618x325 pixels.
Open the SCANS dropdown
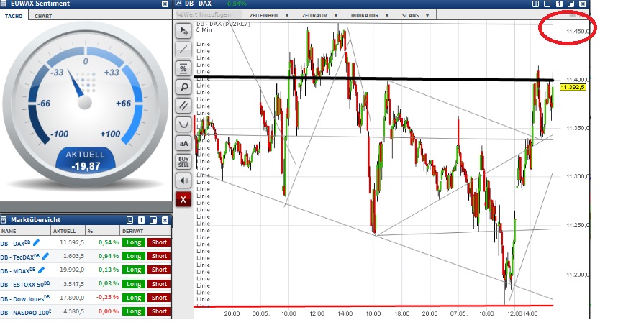click(x=415, y=15)
